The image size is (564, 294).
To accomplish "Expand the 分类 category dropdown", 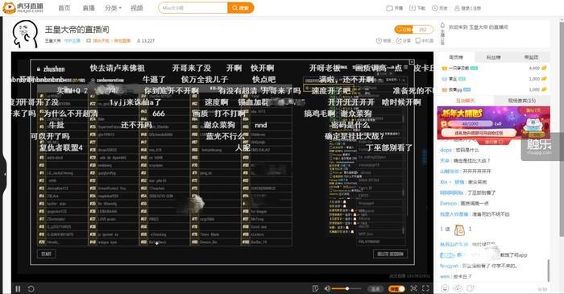I will (114, 8).
